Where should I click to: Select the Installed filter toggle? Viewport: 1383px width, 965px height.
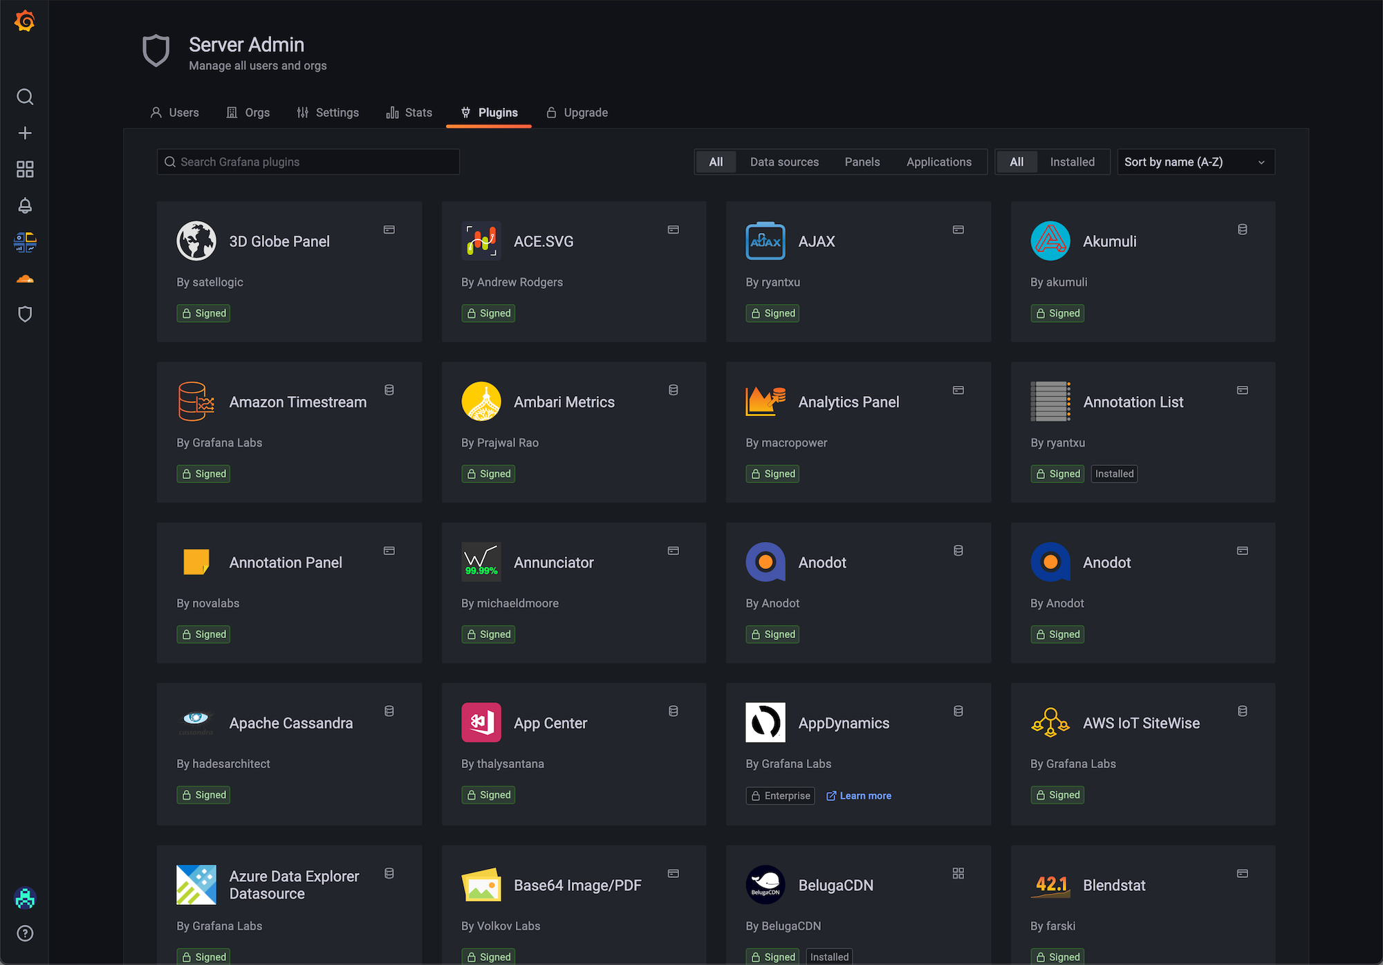1072,162
